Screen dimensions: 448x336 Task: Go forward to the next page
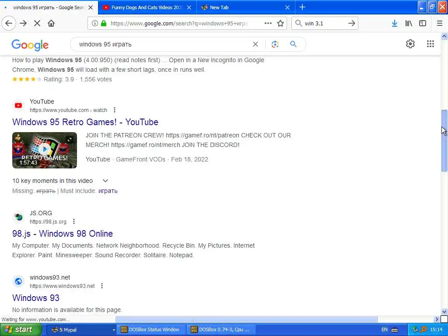23,24
